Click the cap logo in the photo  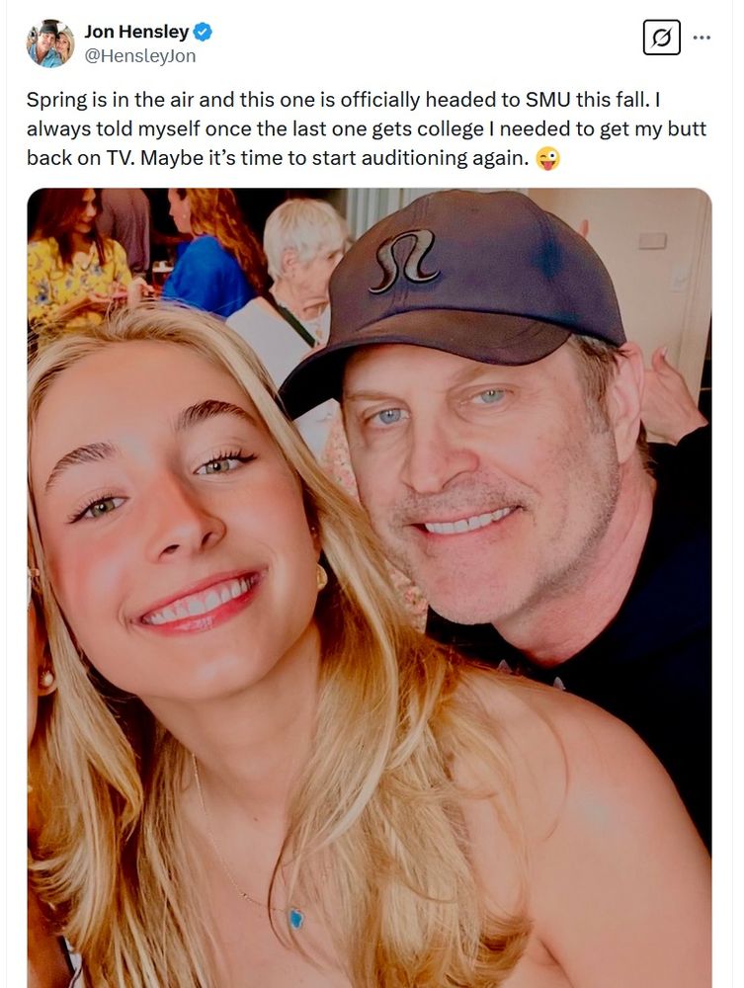[x=406, y=261]
